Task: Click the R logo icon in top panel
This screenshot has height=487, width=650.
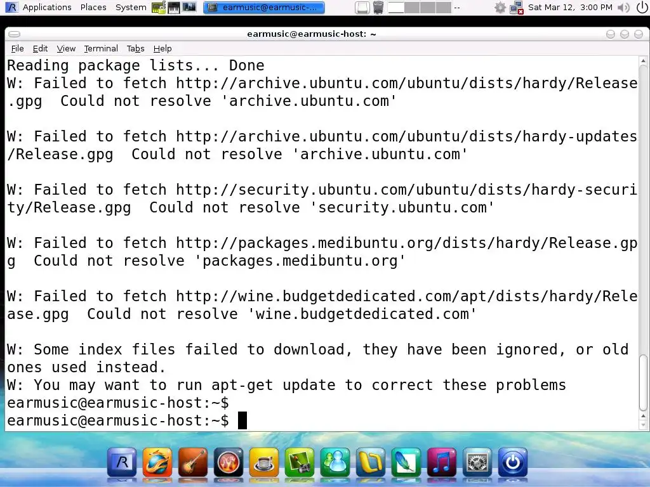Action: (11, 7)
